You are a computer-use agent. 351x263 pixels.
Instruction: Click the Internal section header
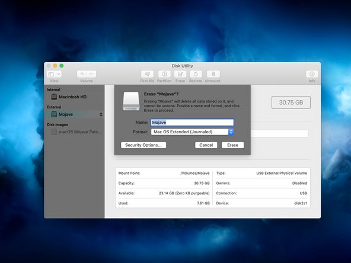point(53,89)
